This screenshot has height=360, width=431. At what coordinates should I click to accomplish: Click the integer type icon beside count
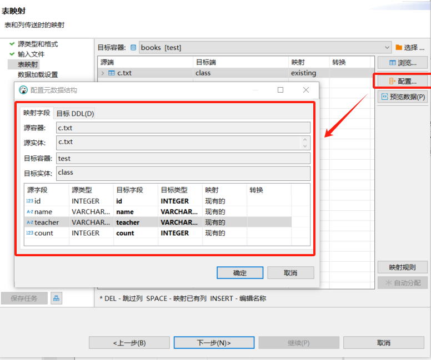29,233
